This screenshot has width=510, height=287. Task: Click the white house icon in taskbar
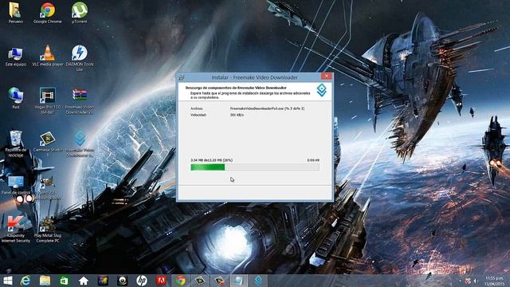point(83,281)
